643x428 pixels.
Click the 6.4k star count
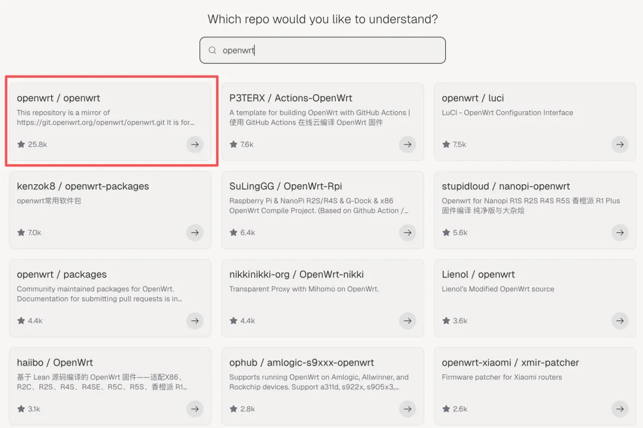coord(248,232)
